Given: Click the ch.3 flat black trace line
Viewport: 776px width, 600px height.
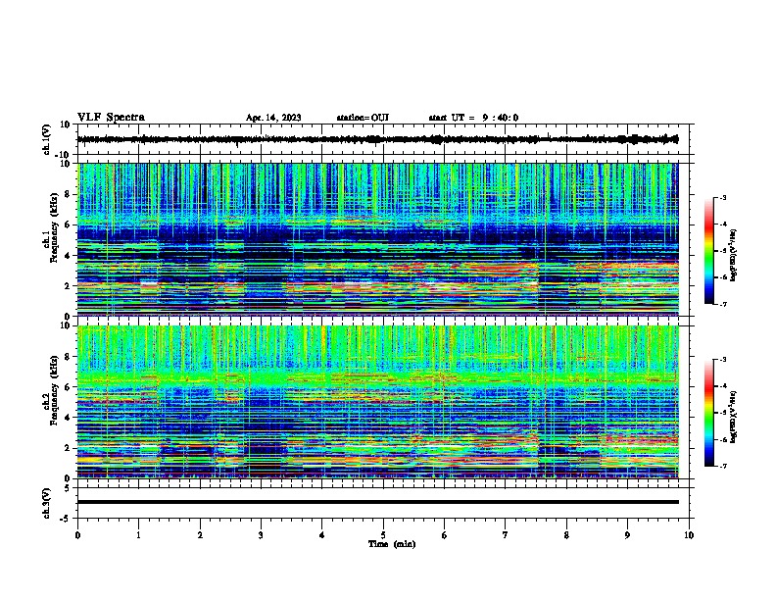Looking at the screenshot, I should [378, 502].
